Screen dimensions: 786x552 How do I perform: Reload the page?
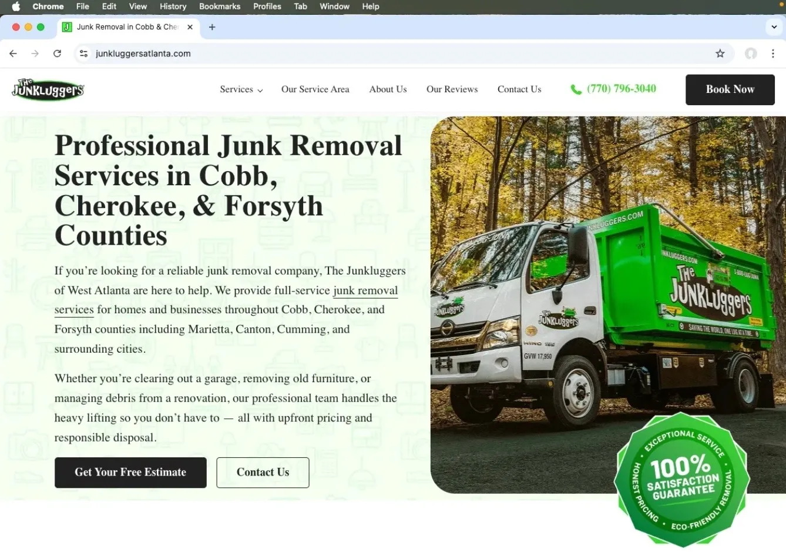pyautogui.click(x=57, y=53)
